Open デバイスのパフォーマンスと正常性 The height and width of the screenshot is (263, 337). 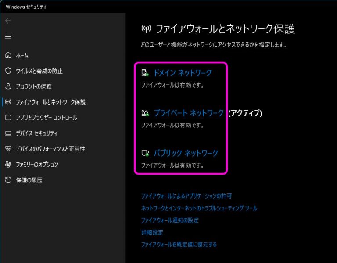(50, 149)
